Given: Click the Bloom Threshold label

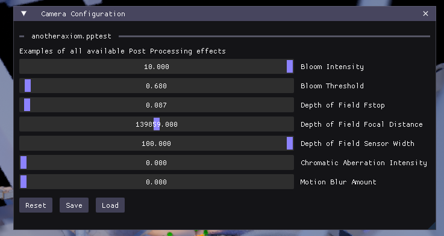Looking at the screenshot, I should (332, 86).
